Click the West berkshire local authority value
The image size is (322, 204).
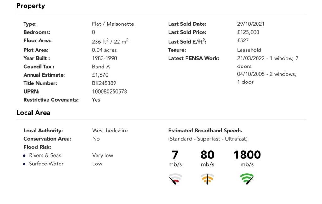coord(110,130)
